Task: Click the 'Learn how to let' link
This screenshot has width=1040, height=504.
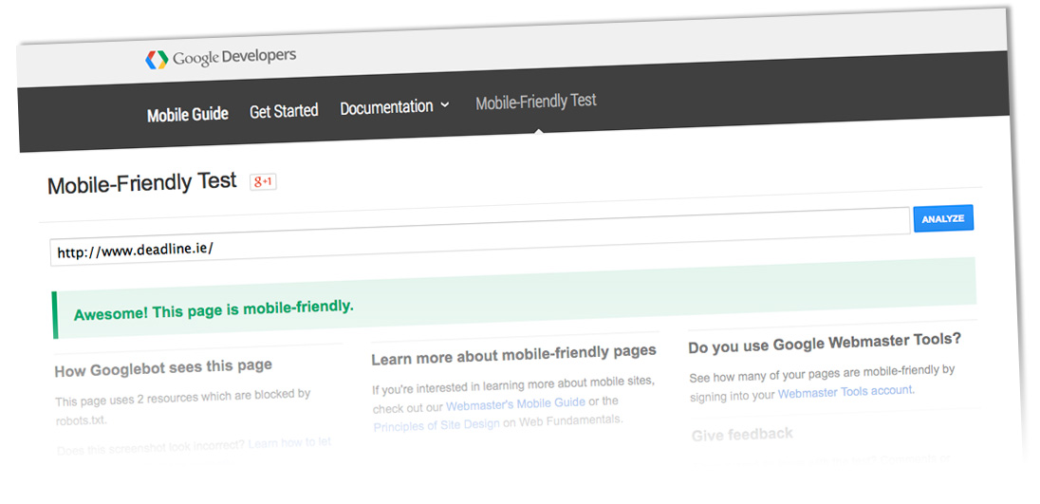Action: click(289, 443)
